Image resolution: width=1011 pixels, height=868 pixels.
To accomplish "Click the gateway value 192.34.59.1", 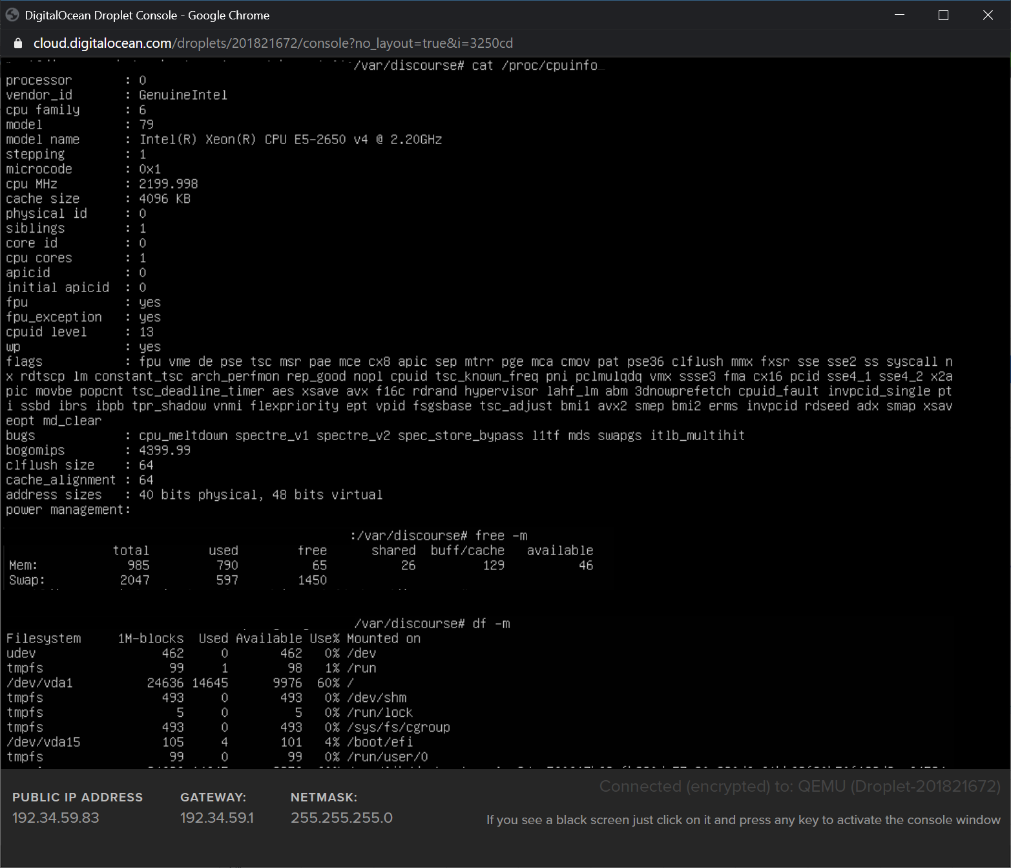I will point(216,818).
